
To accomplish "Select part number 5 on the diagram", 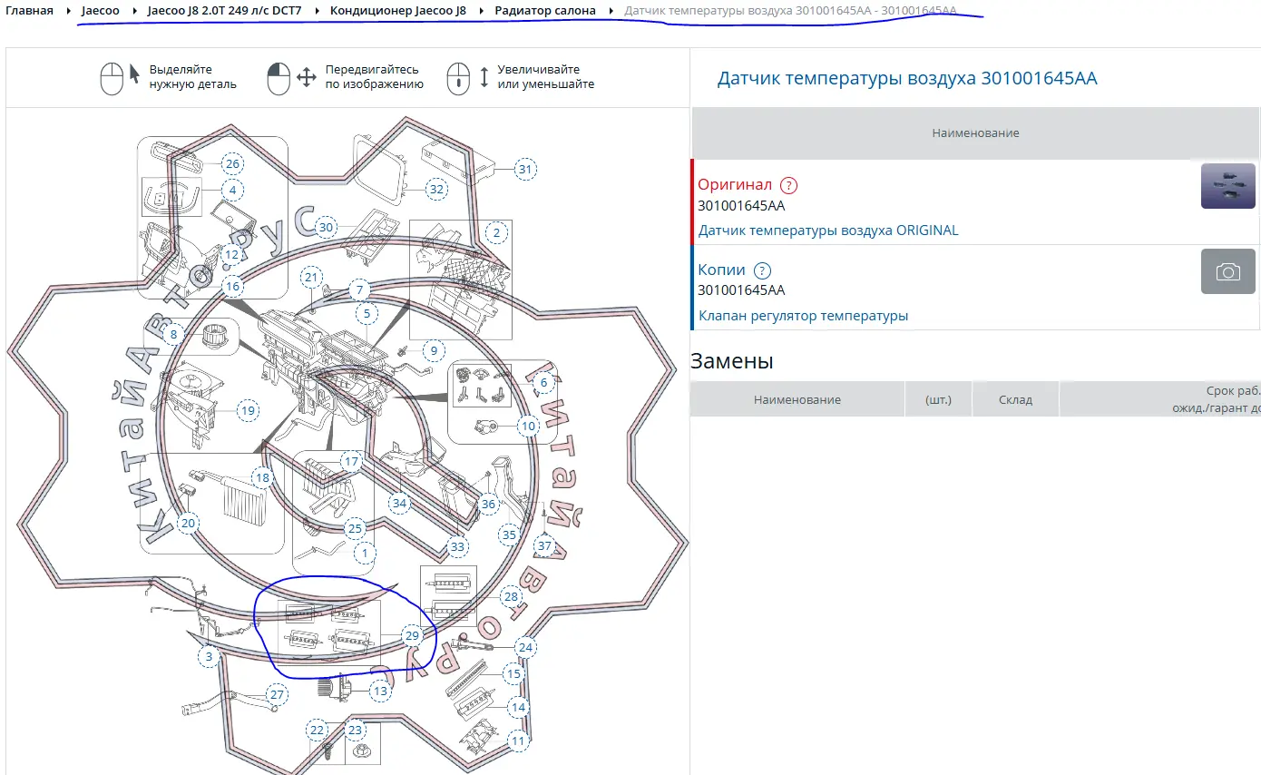I will pyautogui.click(x=367, y=314).
